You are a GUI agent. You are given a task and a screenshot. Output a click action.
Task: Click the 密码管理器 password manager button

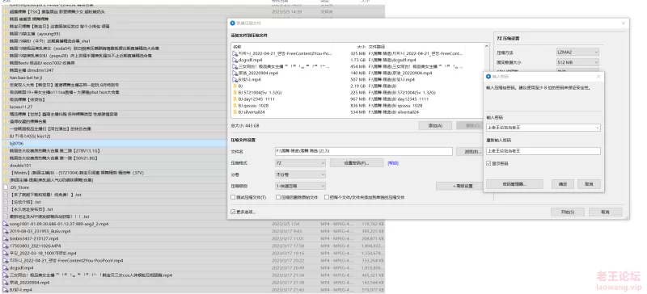coord(514,184)
